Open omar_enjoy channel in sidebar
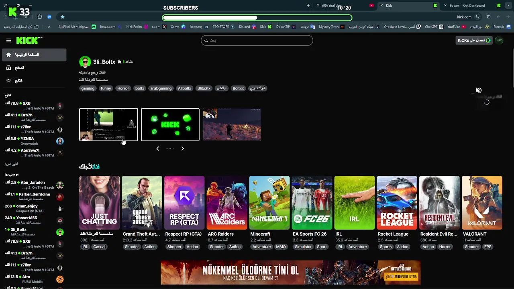Screen dimensions: 514x289 (x=34, y=208)
